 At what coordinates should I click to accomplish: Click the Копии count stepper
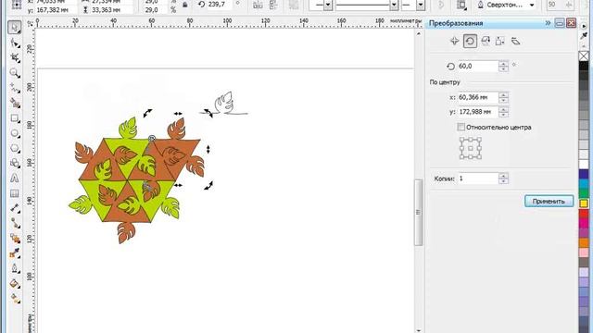pyautogui.click(x=503, y=179)
